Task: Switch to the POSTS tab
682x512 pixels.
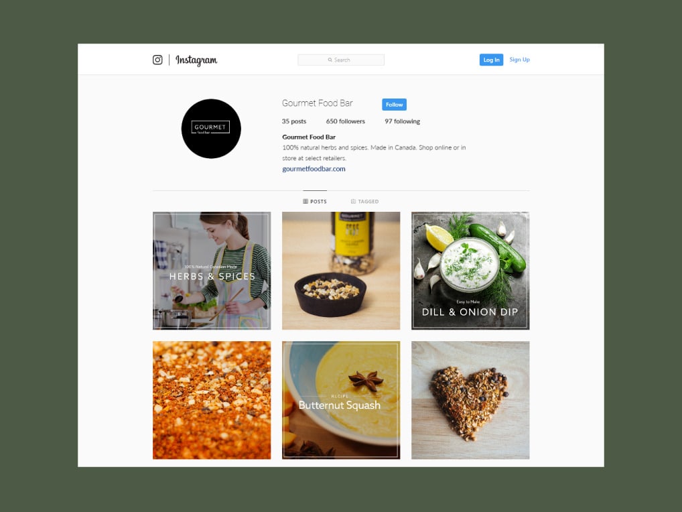Action: pyautogui.click(x=315, y=202)
